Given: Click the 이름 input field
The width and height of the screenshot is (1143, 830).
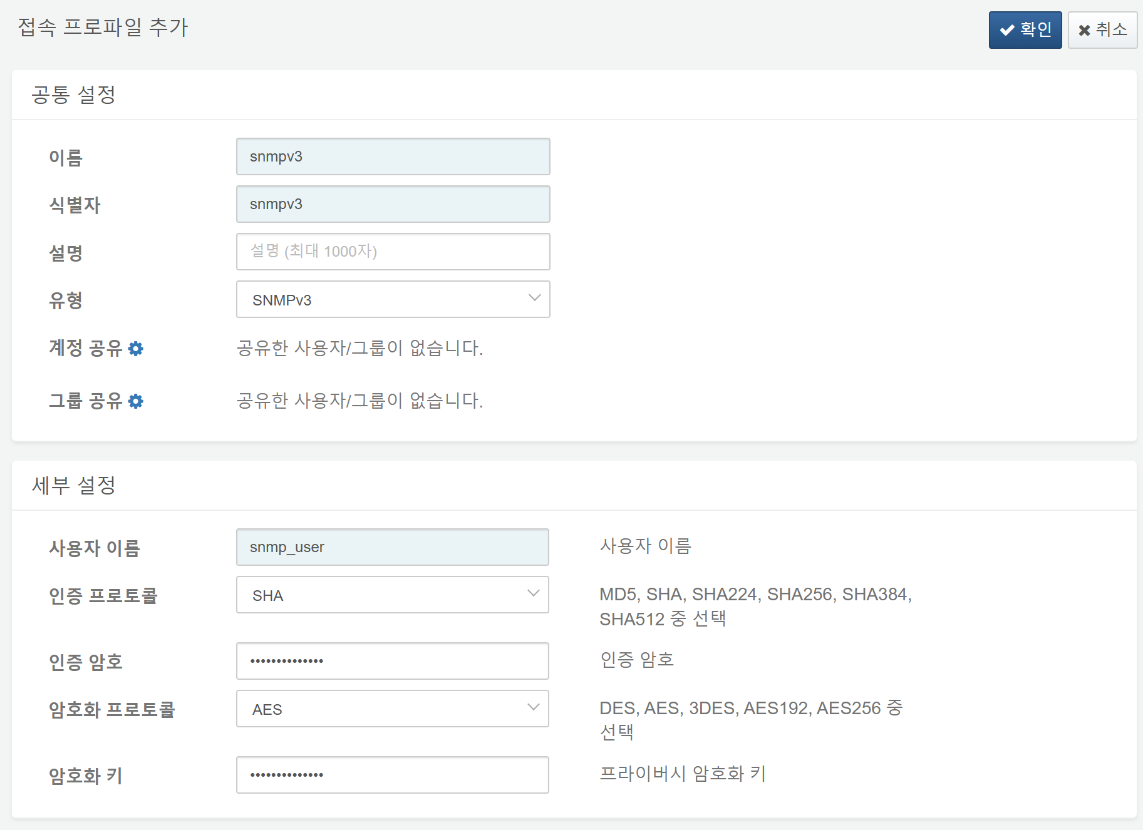Looking at the screenshot, I should coord(393,156).
